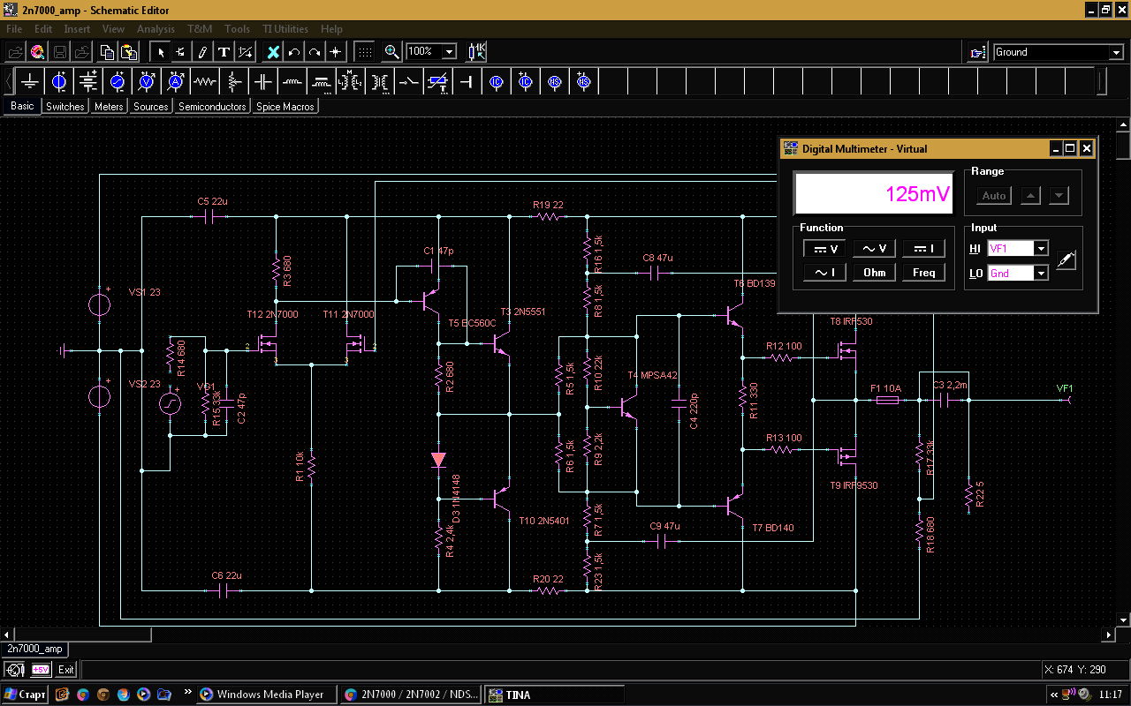
Task: Open the zoom percentage dropdown
Action: coord(449,52)
